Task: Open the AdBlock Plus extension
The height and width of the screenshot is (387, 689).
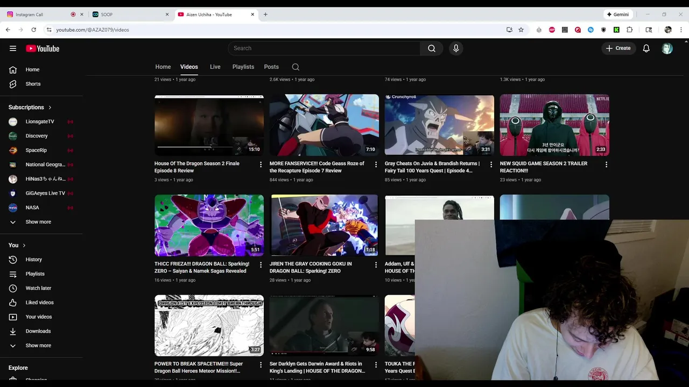Action: pos(552,30)
